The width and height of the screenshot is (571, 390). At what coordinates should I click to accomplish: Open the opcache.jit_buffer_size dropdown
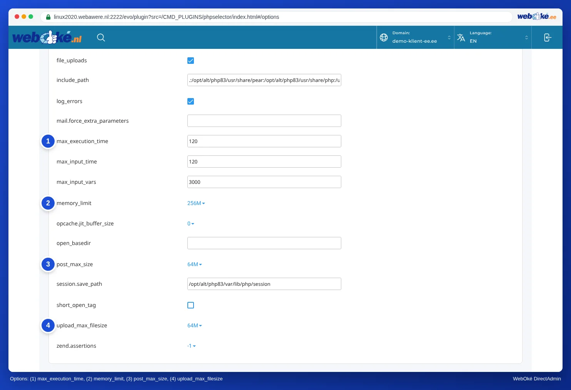191,223
